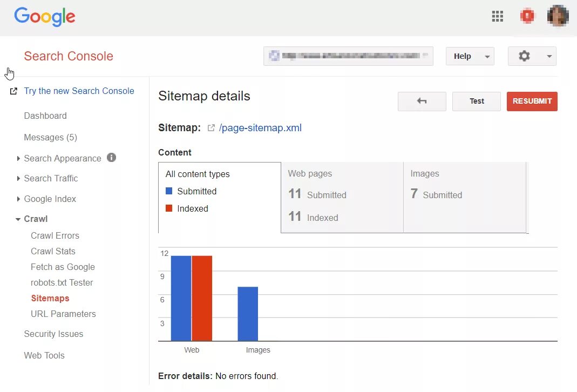Open Fetch as Google
Screen dimensions: 577x392
tap(63, 267)
